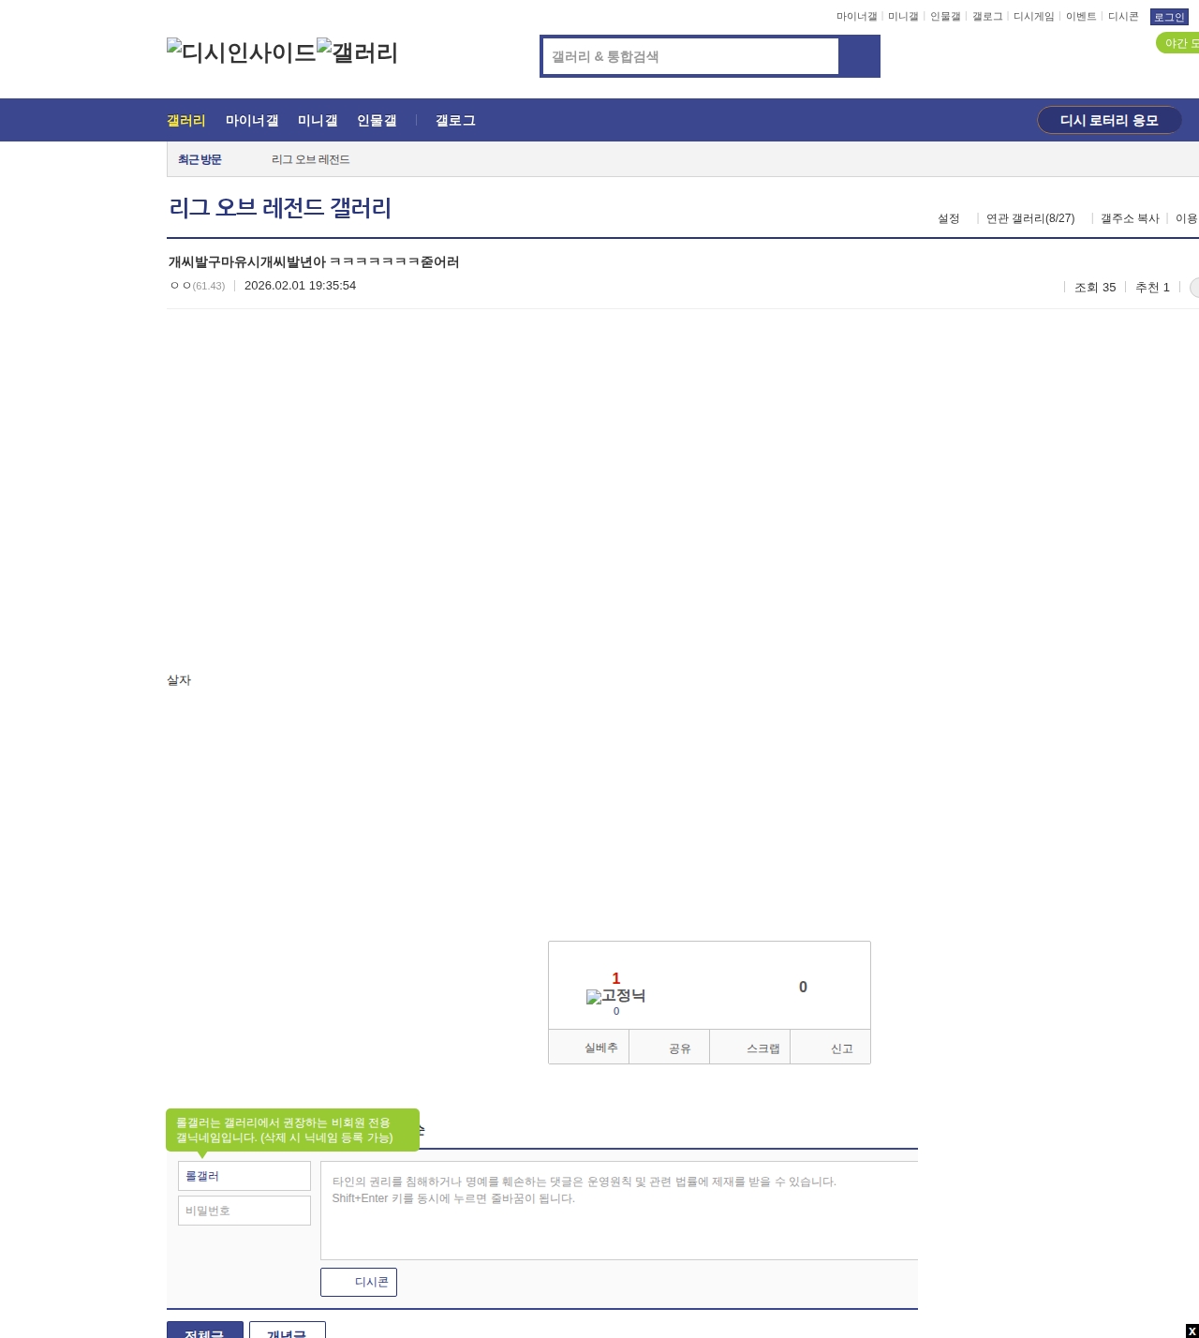
Task: Click the 신고 report button
Action: click(x=831, y=1048)
